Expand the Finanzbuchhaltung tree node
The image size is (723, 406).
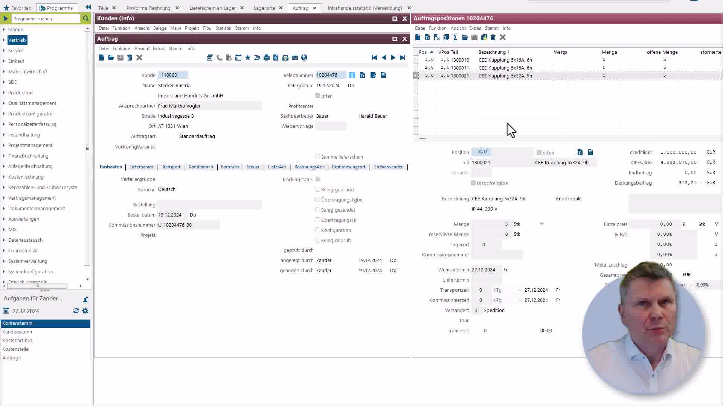4,156
